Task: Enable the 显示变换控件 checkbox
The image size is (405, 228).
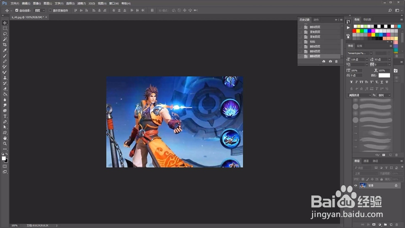Action: pos(50,11)
